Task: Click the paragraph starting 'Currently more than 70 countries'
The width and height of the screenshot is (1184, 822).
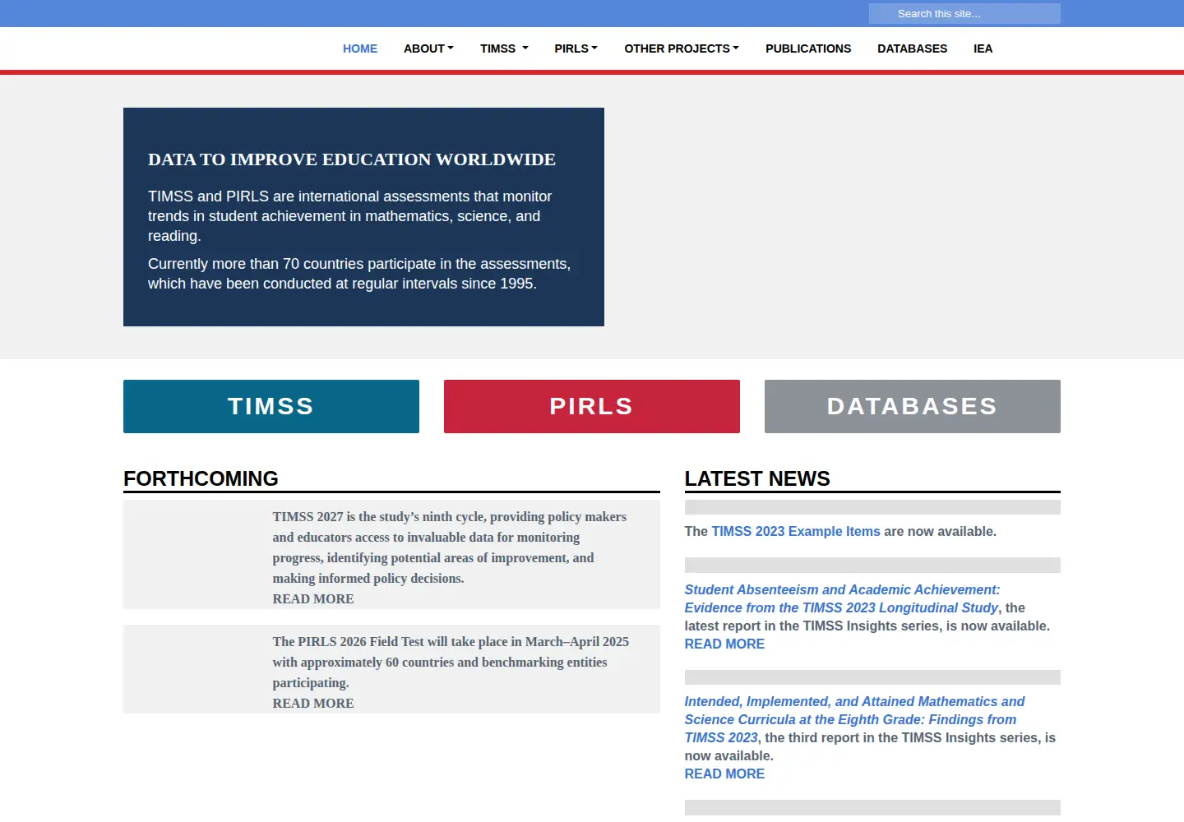Action: click(359, 274)
